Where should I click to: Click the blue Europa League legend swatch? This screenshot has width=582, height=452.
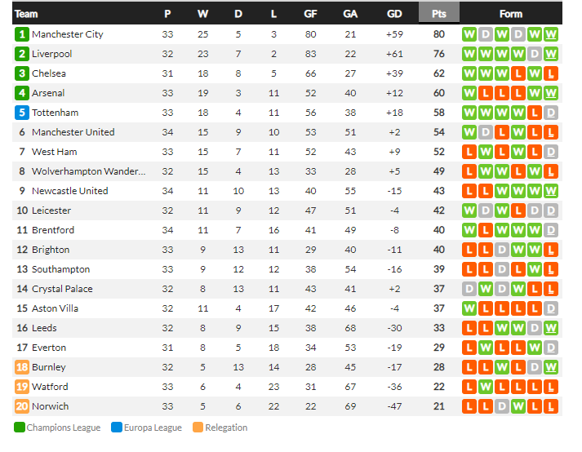click(x=117, y=428)
